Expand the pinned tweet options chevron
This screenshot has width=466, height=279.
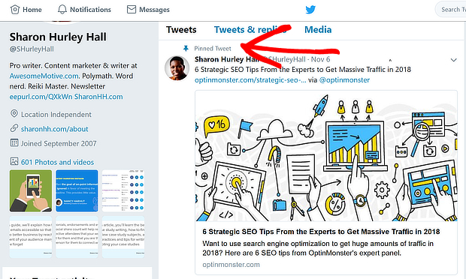[x=453, y=60]
